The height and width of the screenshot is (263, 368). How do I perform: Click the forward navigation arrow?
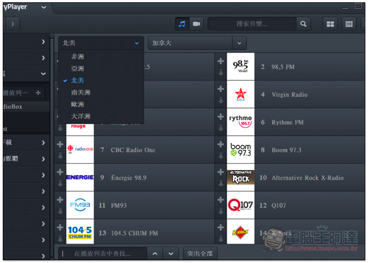point(13,24)
